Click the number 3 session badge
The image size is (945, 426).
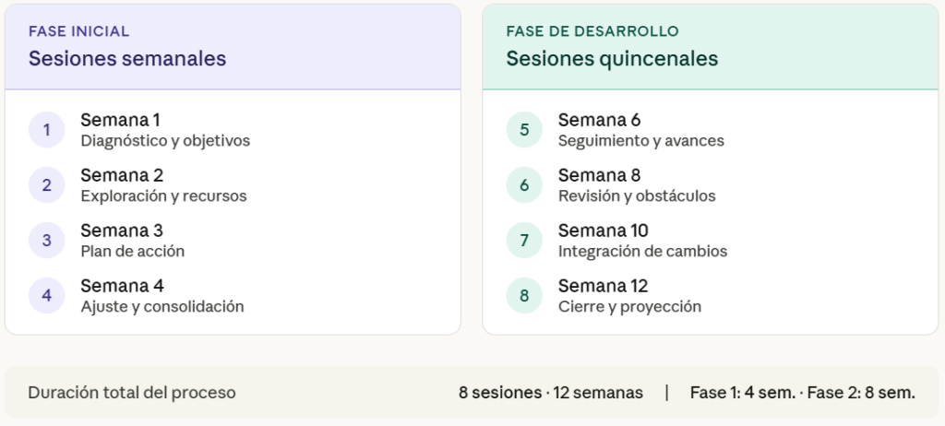(46, 241)
